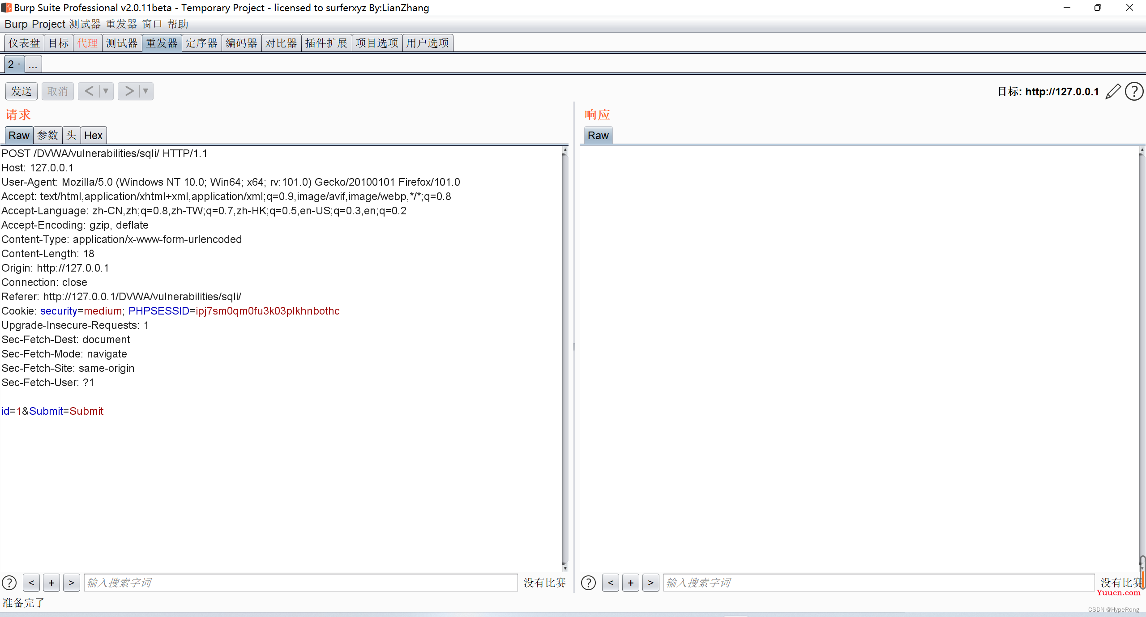Screen dimensions: 1146x617
Task: Click the request search input field
Action: [301, 583]
